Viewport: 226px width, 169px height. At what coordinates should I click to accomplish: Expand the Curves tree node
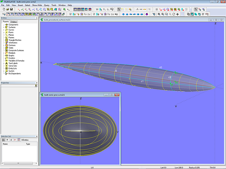4,30
